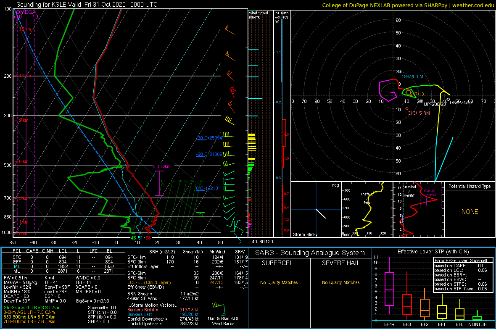Click the Bunkers Left storm motion entry

[163, 314]
